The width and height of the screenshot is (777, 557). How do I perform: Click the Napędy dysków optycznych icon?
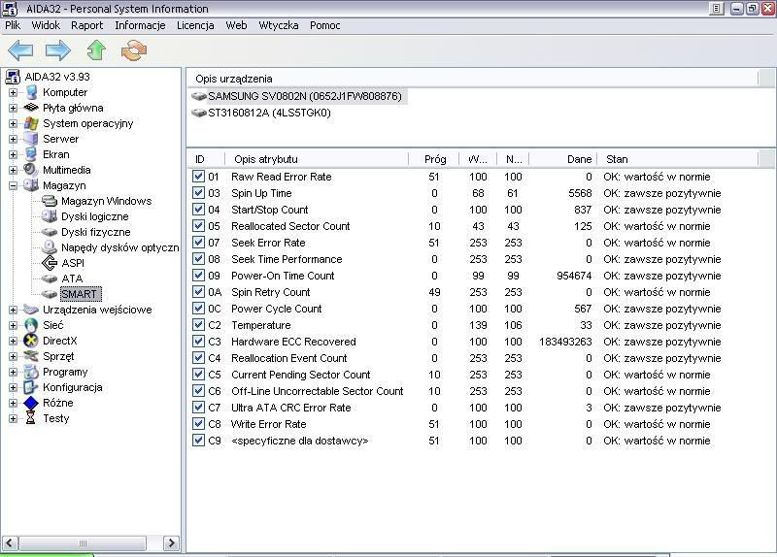(50, 247)
